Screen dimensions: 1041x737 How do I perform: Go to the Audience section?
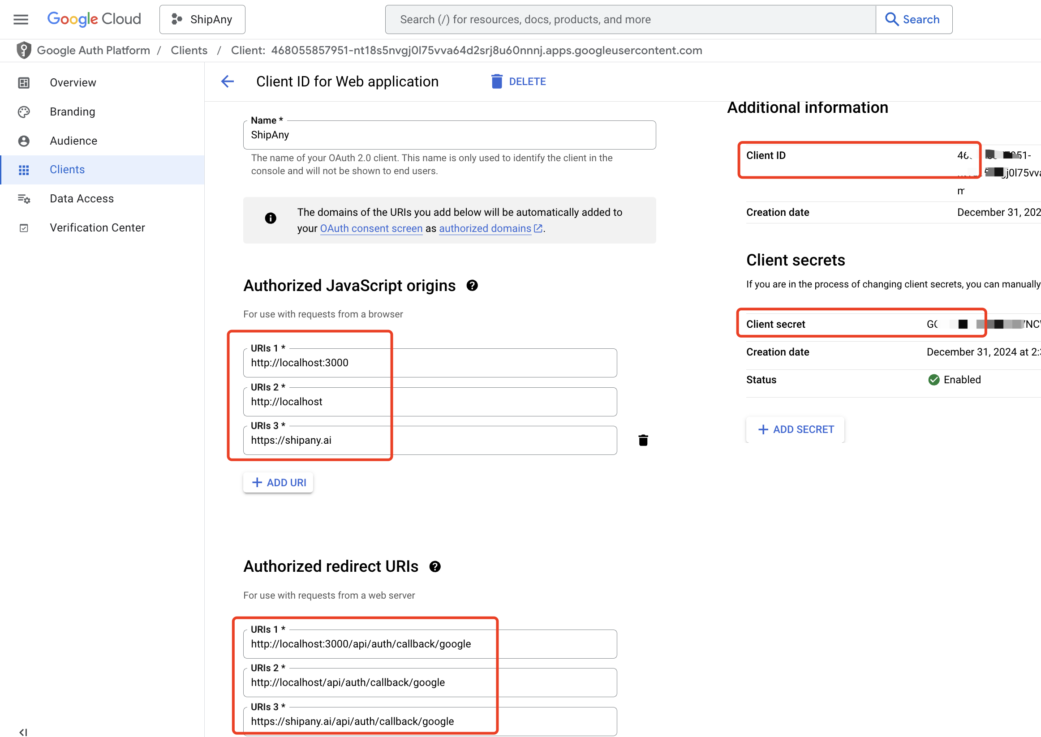(x=73, y=141)
